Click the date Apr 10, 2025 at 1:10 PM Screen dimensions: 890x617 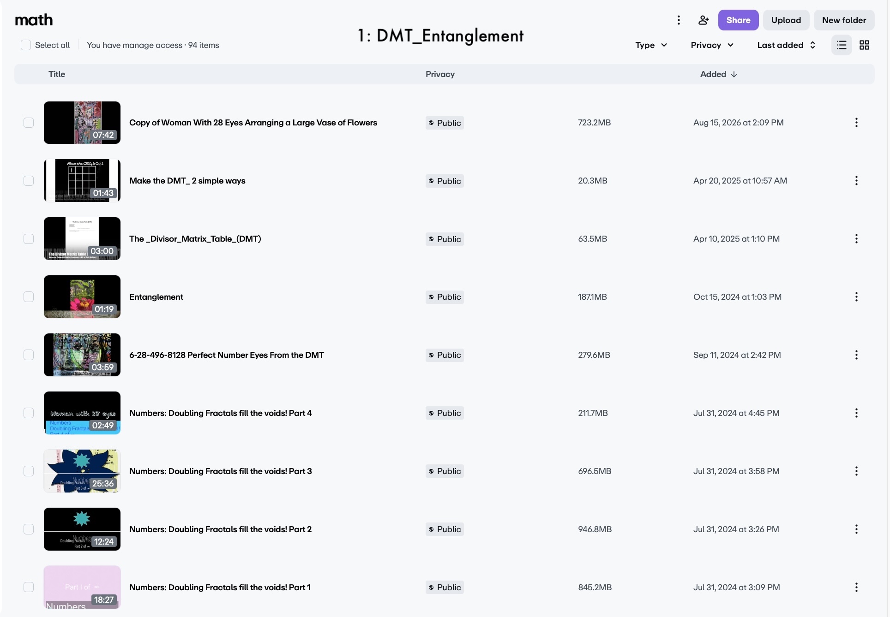coord(736,239)
